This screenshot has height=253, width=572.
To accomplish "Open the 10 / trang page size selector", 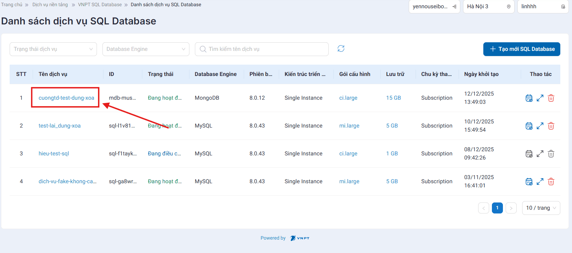I will coord(541,208).
